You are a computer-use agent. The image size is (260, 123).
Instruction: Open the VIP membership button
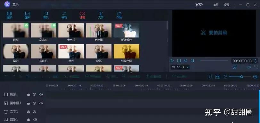point(199,4)
